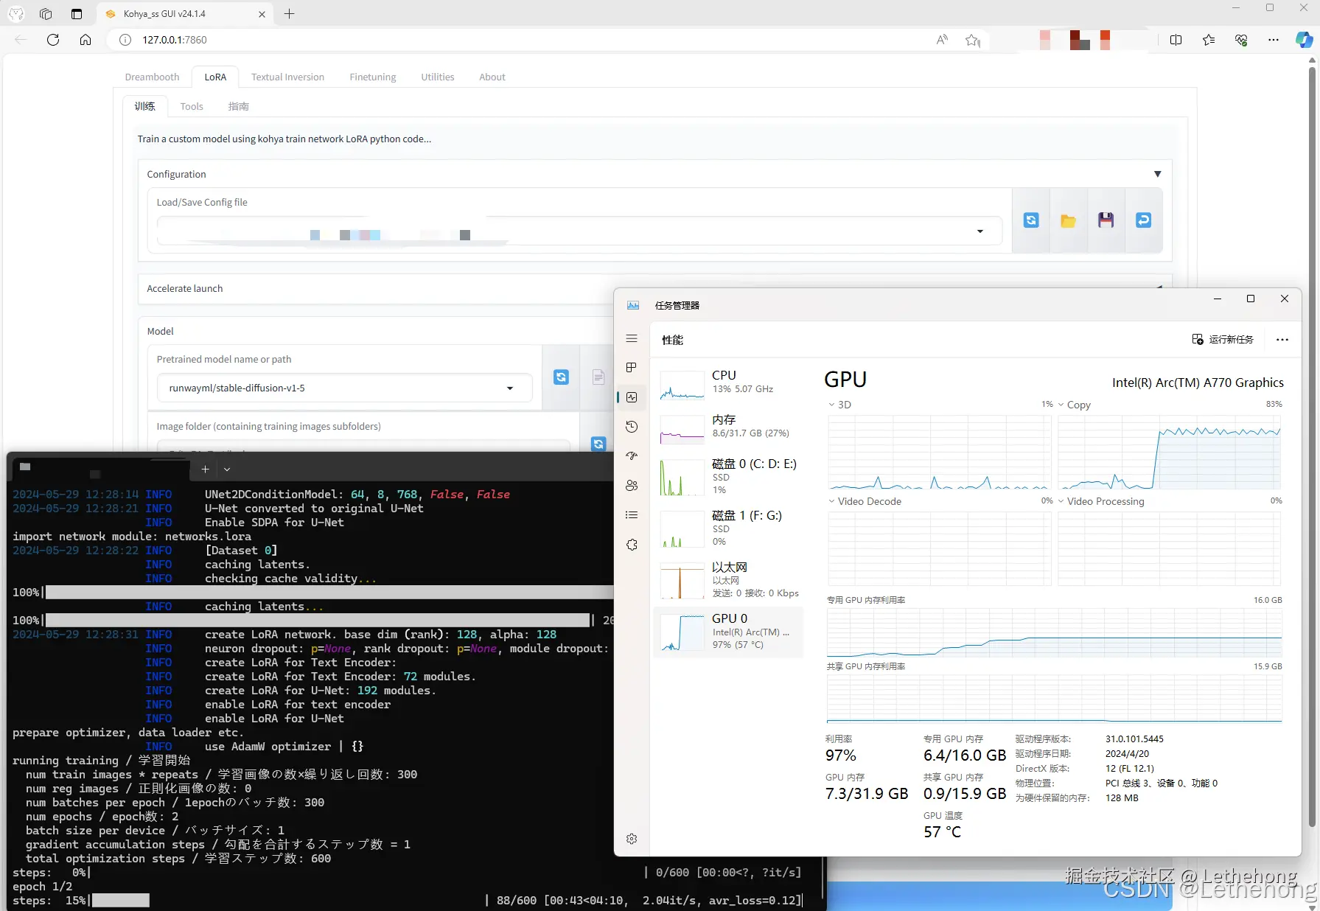The width and height of the screenshot is (1320, 911).
Task: Change the Copy graph engine dropdown
Action: 1075,405
